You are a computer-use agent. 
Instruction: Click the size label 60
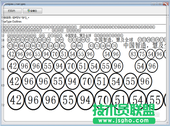click(3, 85)
